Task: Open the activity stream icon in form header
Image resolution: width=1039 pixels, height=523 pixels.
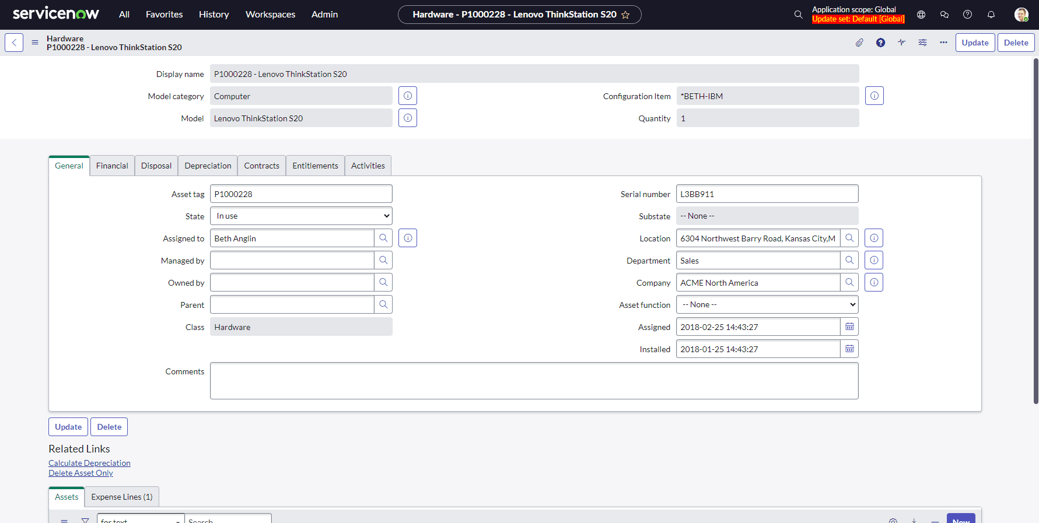Action: coord(901,43)
